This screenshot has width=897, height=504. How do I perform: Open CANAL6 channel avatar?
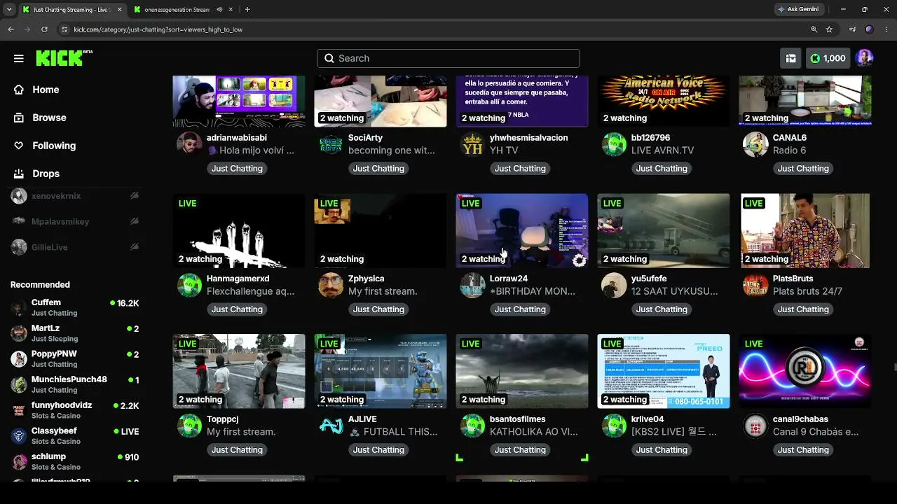click(x=755, y=144)
